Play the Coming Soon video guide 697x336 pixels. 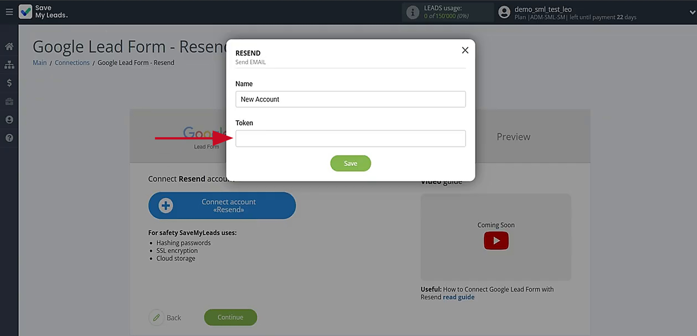click(496, 240)
